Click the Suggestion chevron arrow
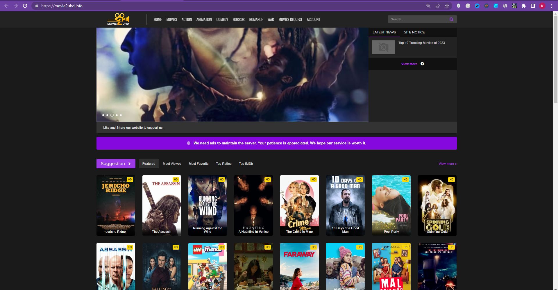Image resolution: width=558 pixels, height=290 pixels. (130, 164)
